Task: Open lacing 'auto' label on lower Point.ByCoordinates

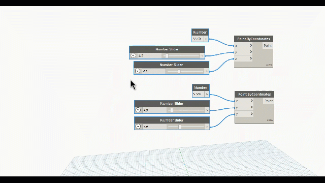Action: [x=270, y=120]
